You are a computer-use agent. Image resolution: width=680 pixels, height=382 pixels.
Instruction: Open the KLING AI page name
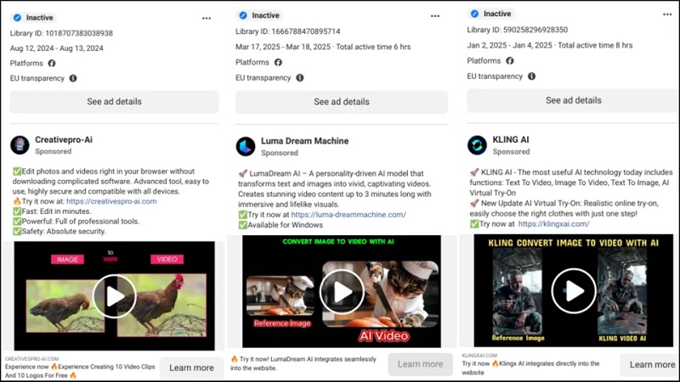pos(511,140)
